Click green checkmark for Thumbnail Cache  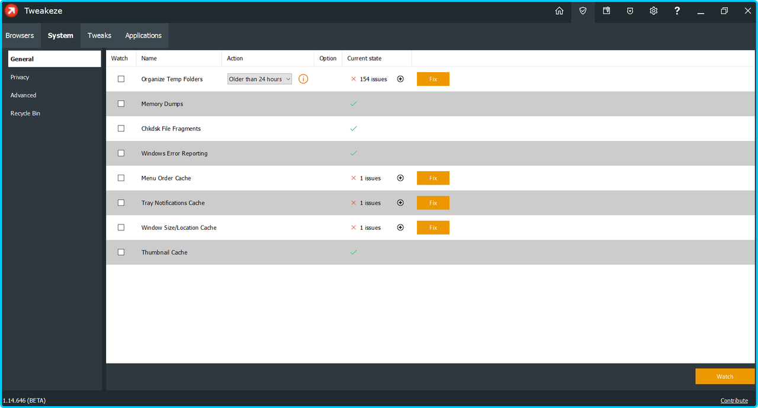tap(354, 252)
